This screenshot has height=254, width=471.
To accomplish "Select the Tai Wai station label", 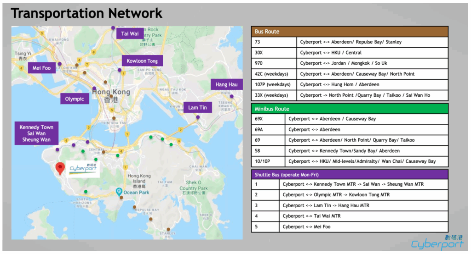I will tap(130, 33).
